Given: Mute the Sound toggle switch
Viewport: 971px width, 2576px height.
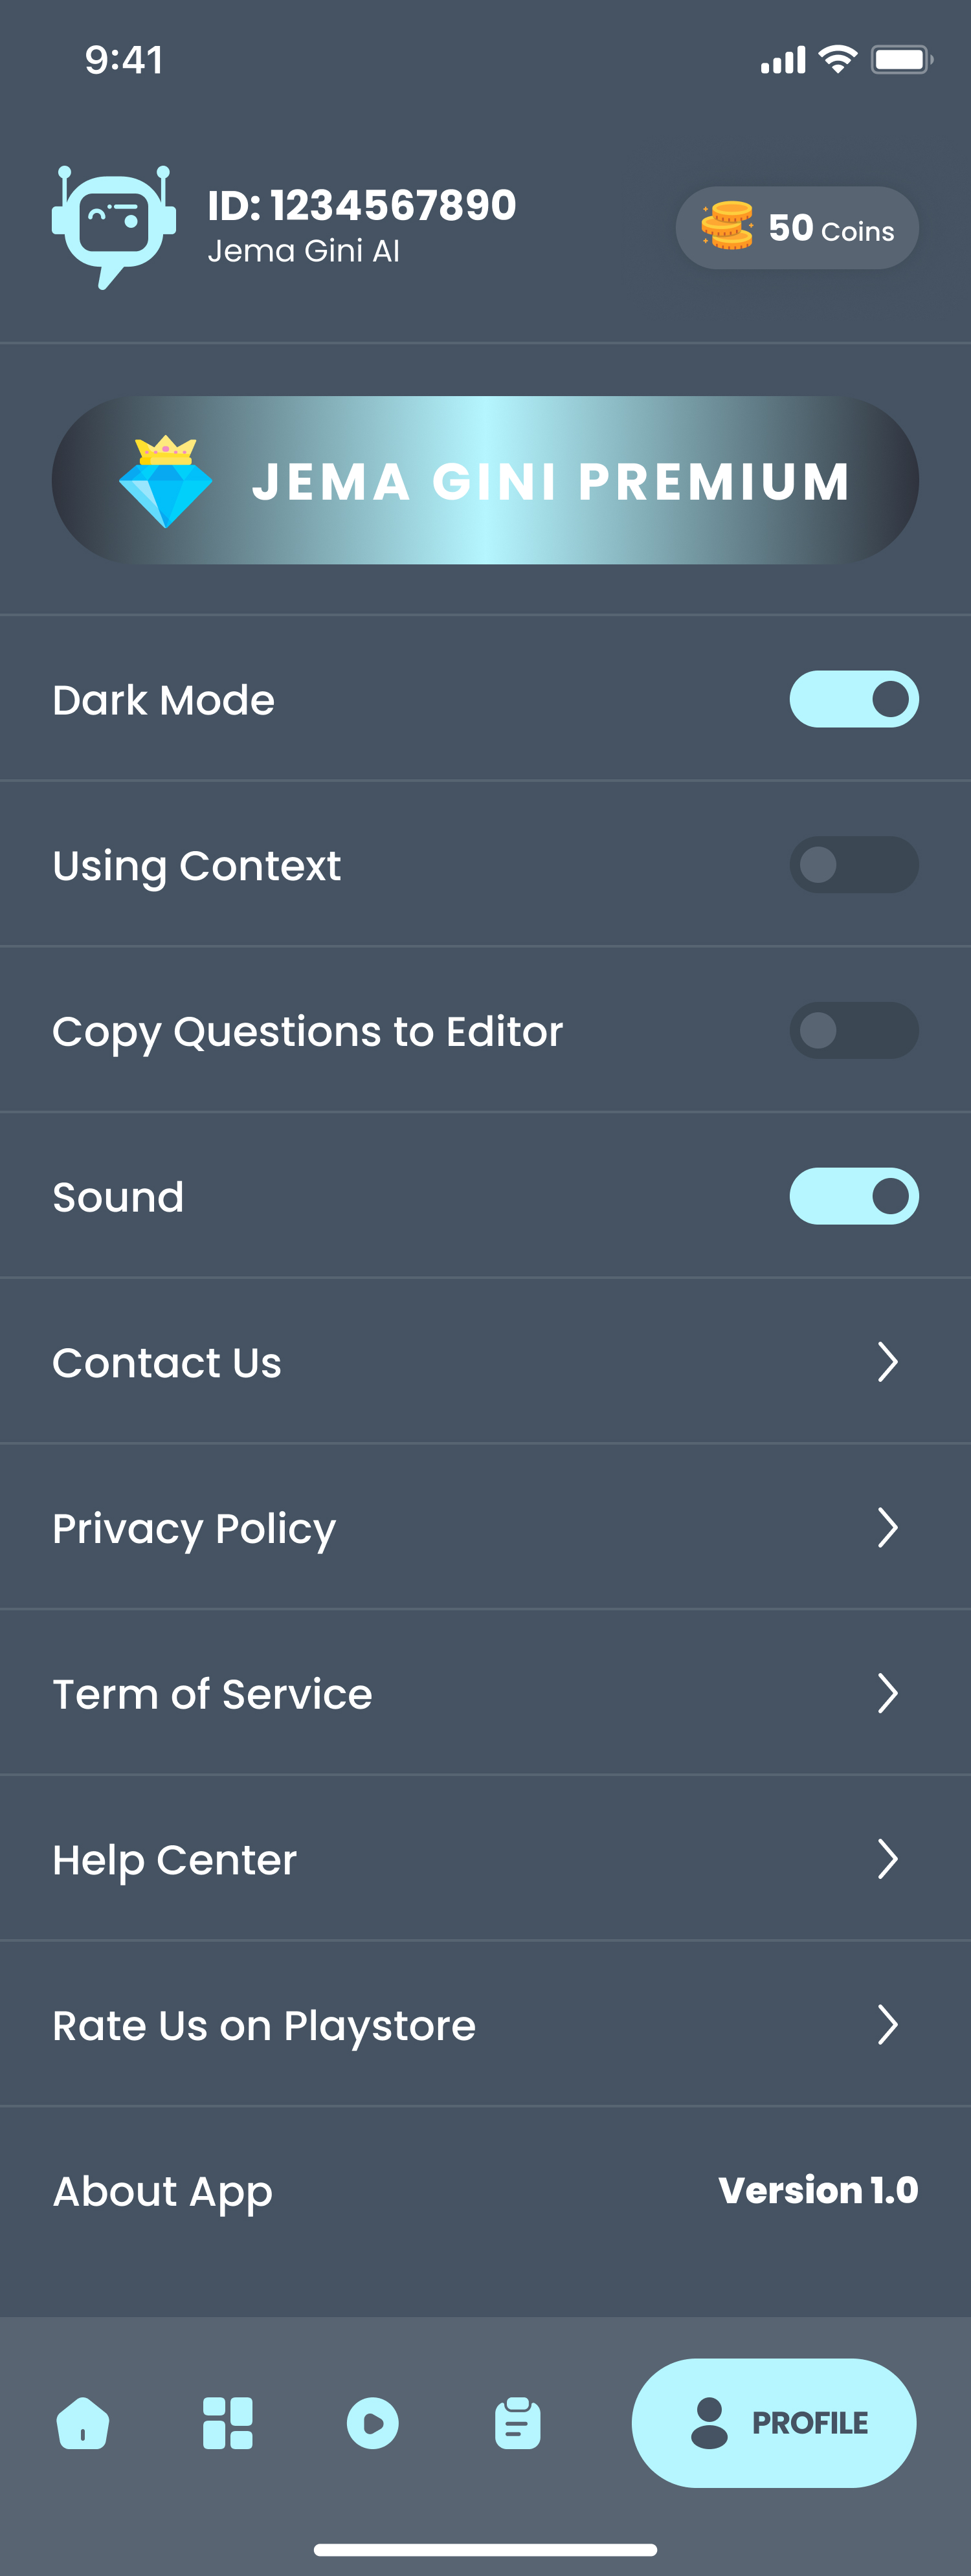Looking at the screenshot, I should (853, 1196).
